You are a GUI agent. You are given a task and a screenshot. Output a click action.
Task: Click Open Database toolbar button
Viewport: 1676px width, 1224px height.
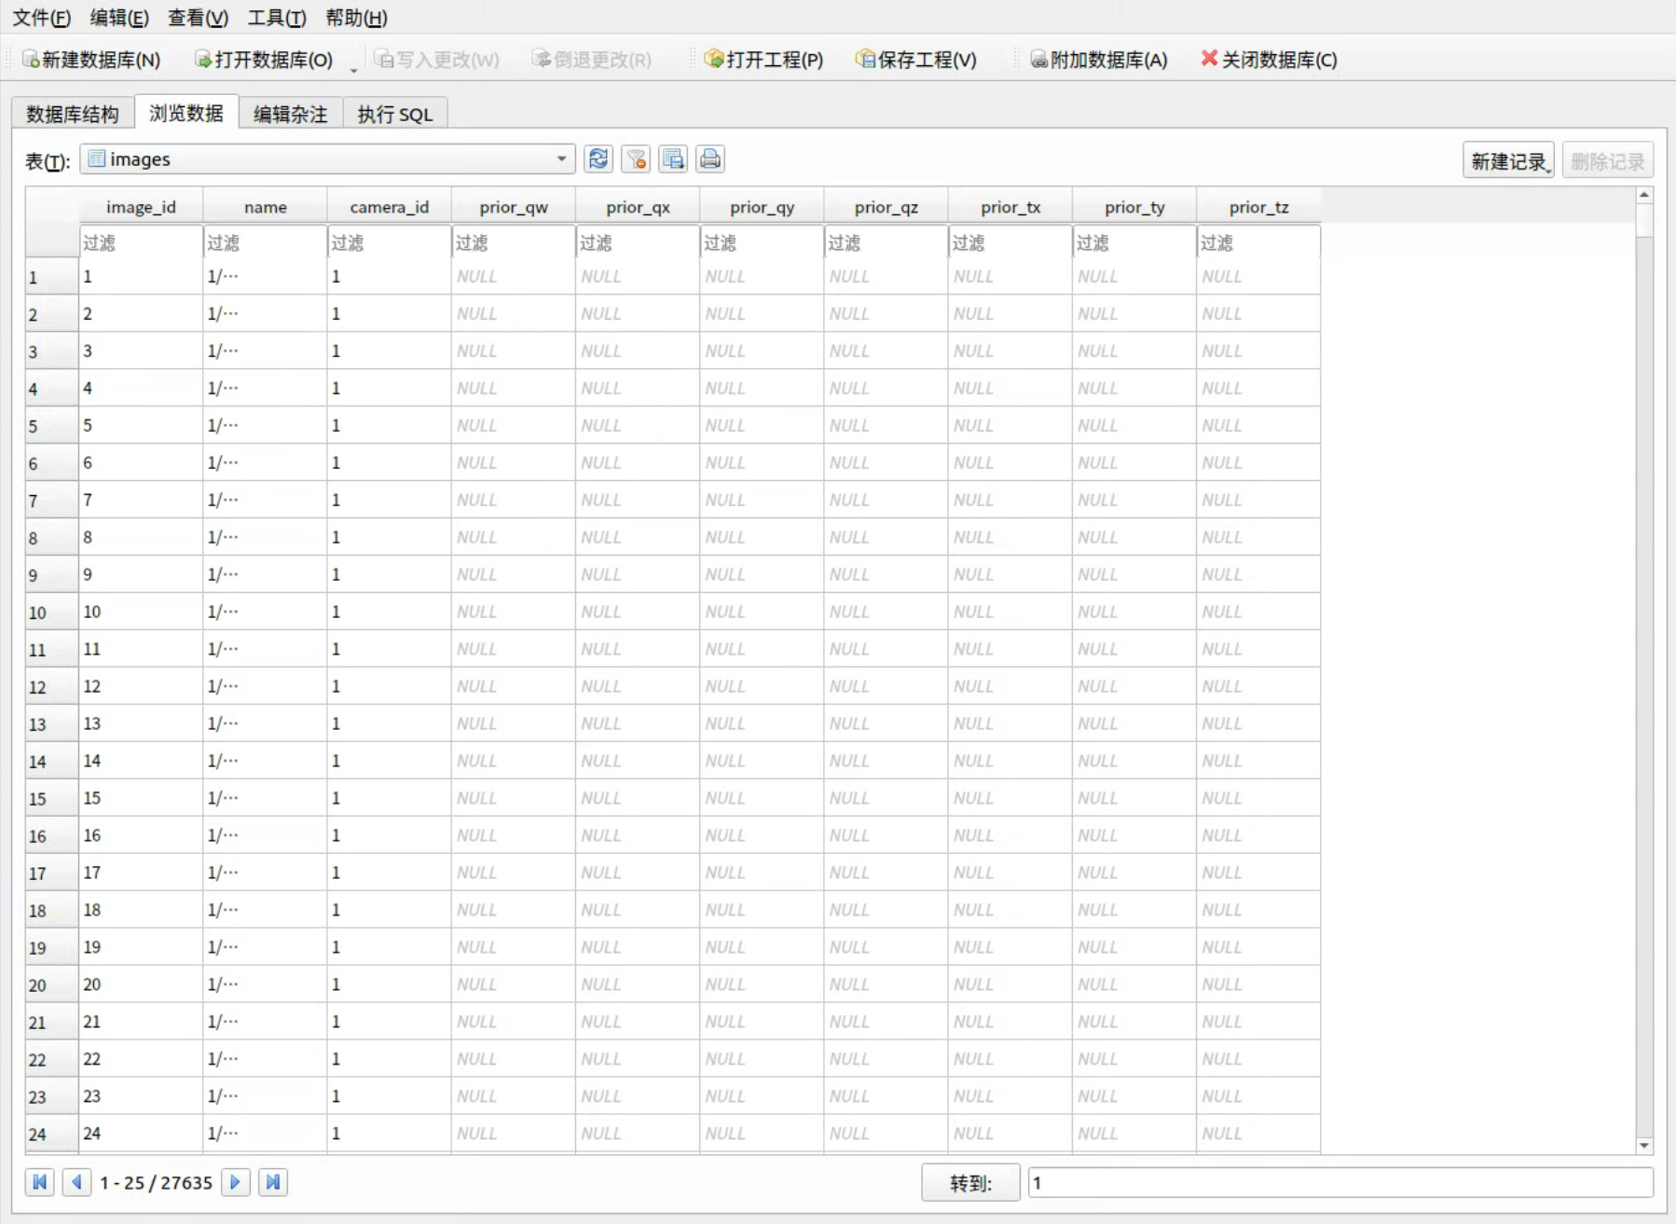pos(264,60)
